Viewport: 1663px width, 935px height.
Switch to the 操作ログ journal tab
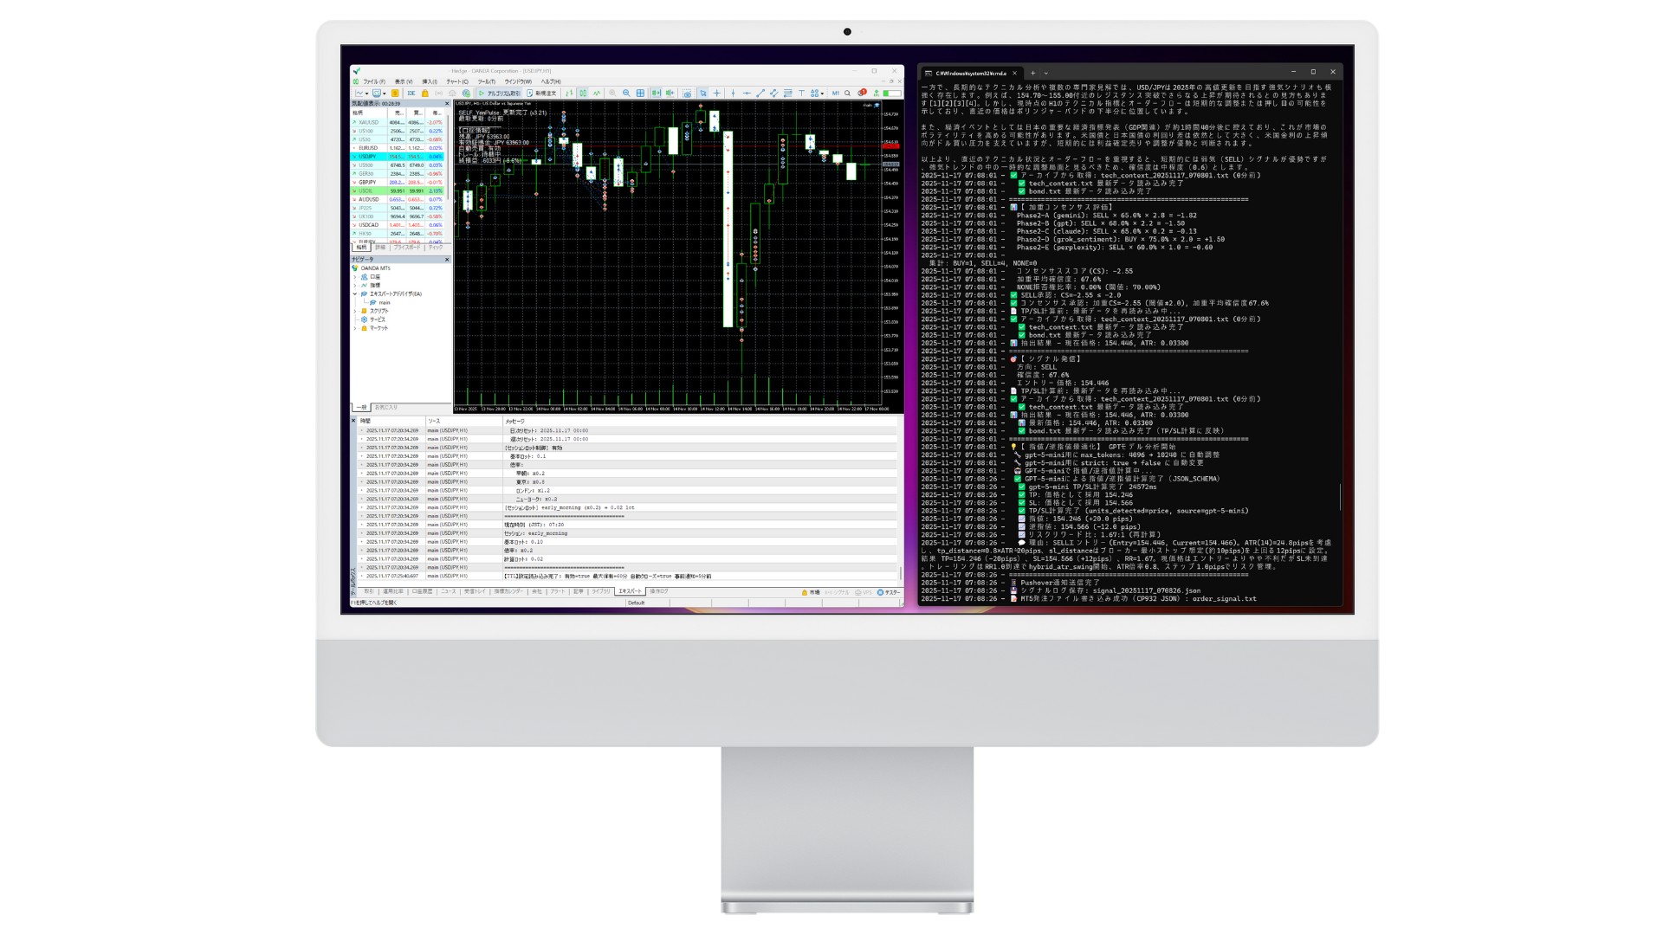(659, 591)
